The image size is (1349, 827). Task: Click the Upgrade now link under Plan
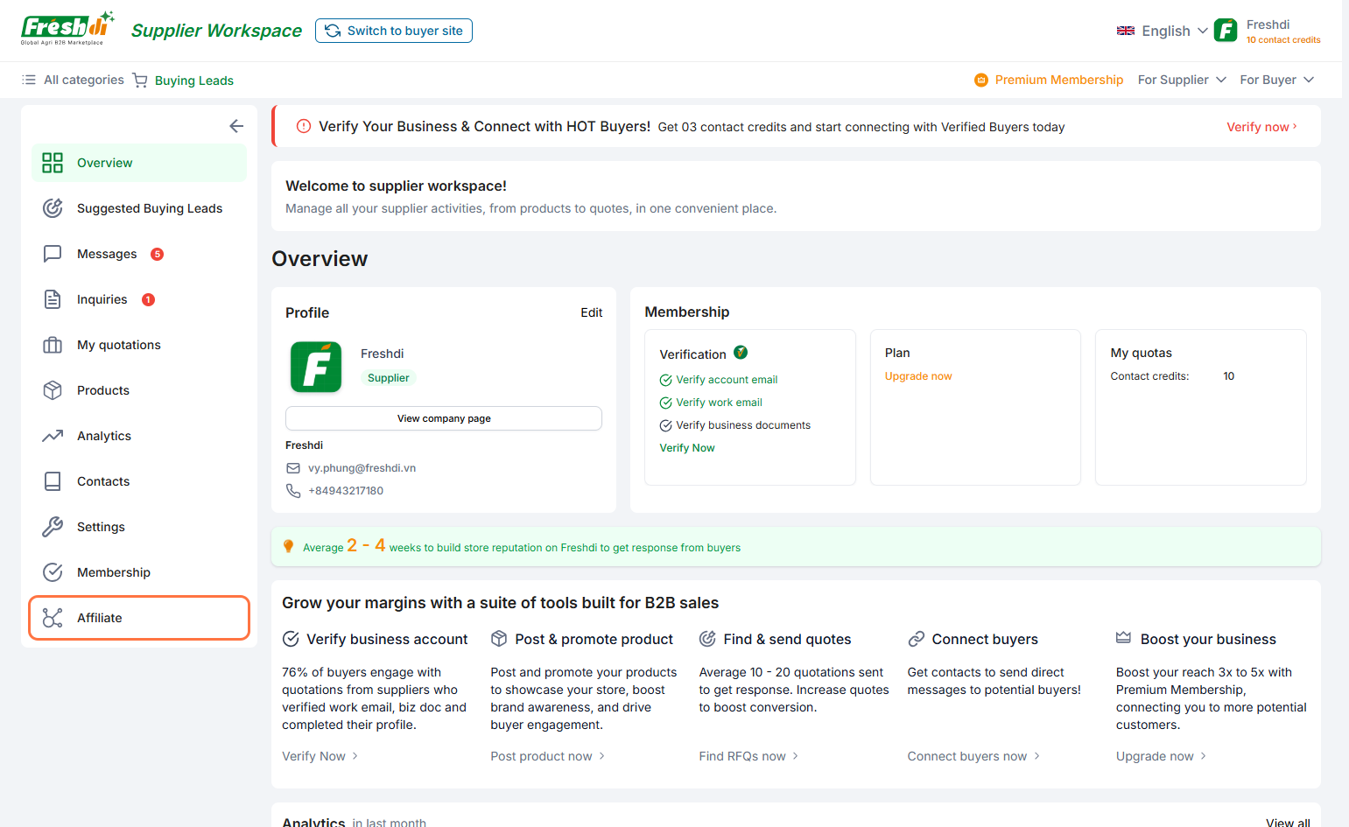tap(917, 376)
